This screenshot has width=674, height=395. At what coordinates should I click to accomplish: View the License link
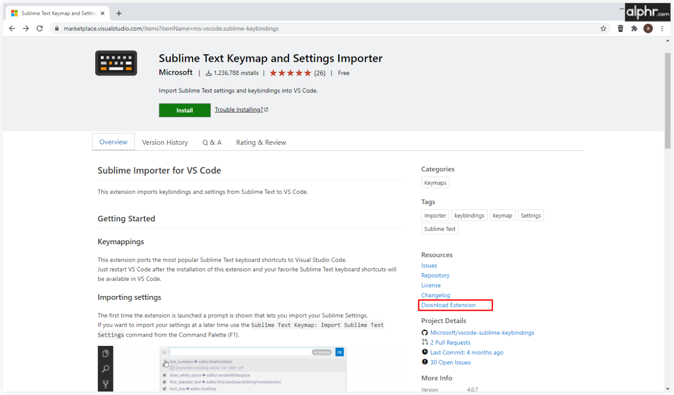(431, 285)
